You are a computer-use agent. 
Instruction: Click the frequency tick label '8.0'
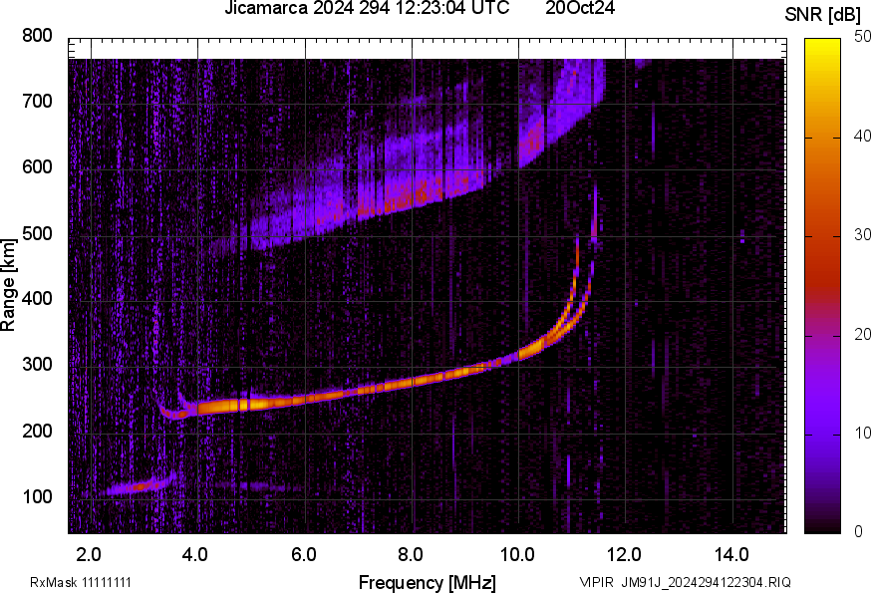[x=411, y=555]
